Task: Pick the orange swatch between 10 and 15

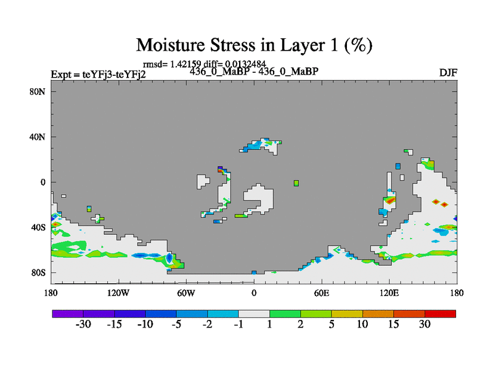Action: pyautogui.click(x=378, y=313)
